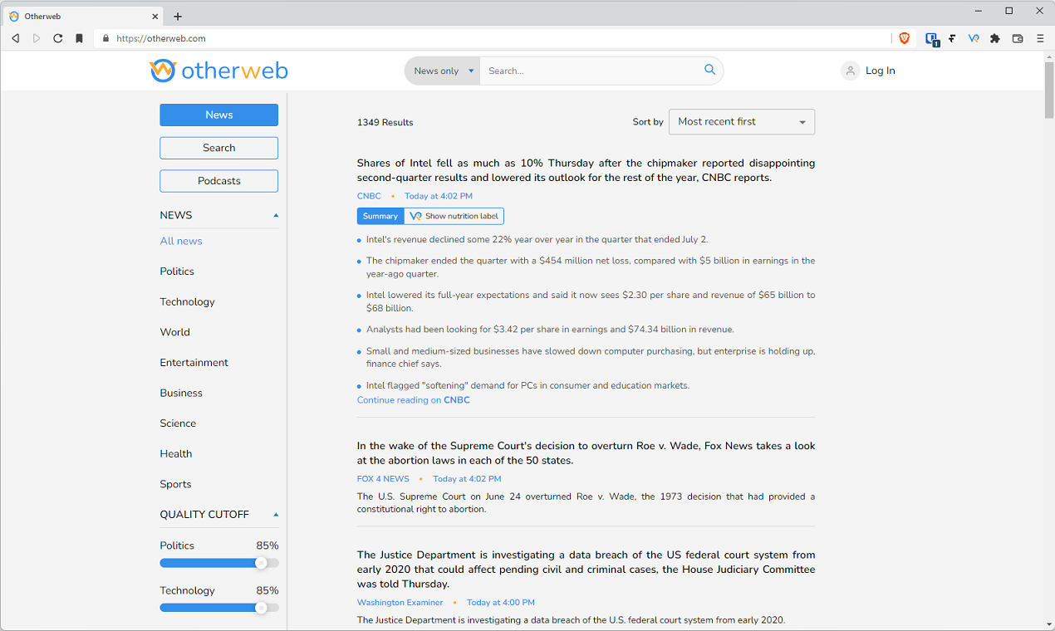The height and width of the screenshot is (631, 1055).
Task: Open the Bitwarden extension icon
Action: click(x=931, y=38)
